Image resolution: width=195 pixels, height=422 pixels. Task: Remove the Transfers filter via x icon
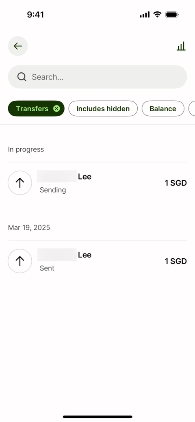click(56, 108)
